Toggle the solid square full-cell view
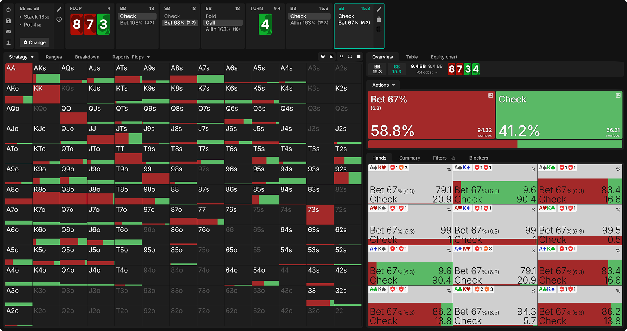Viewport: 627px width, 331px height. pos(359,56)
